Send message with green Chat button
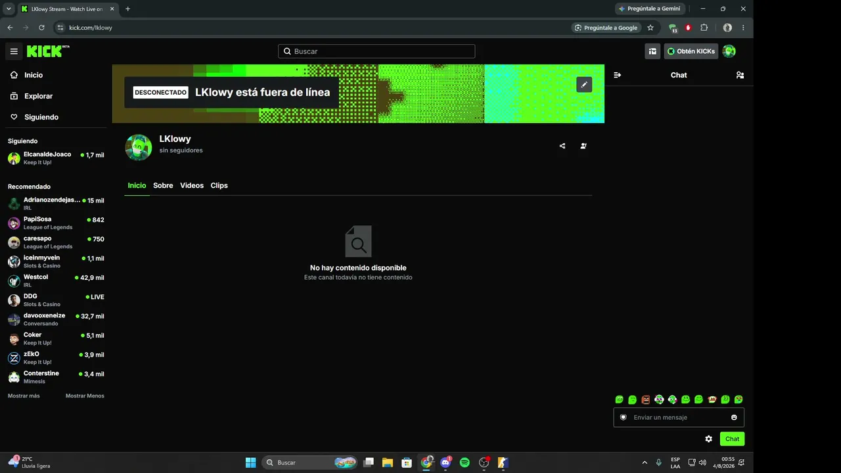Screen dimensions: 841x473 click(x=732, y=439)
